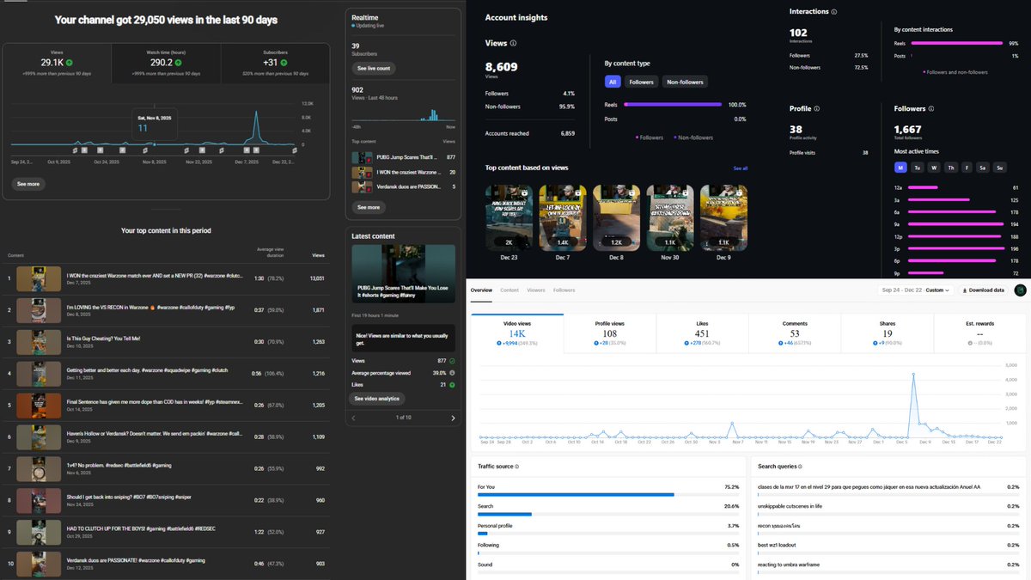
Task: Click the Est. rewards info icon
Action: (x=969, y=342)
